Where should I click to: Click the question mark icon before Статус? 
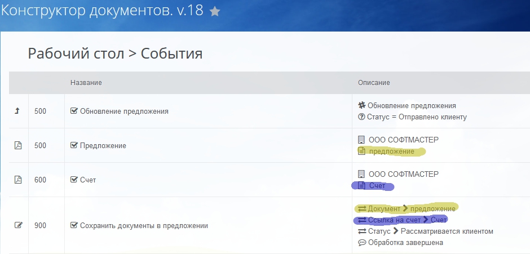pos(361,117)
